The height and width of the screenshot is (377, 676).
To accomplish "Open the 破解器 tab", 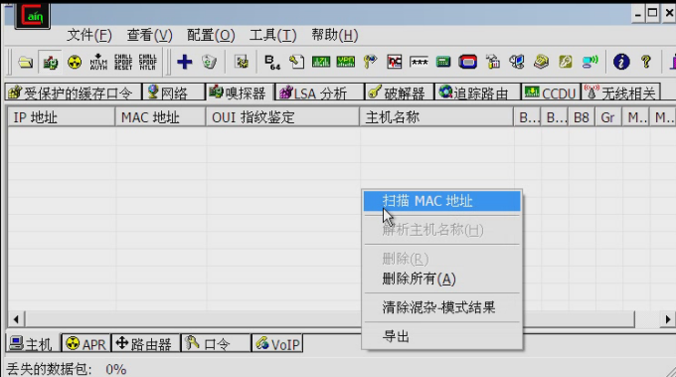I will tap(399, 93).
